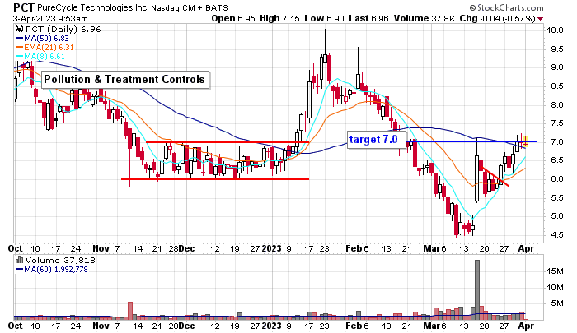577x333 pixels.
Task: Click the red down-triangle change indicator
Action: pyautogui.click(x=540, y=19)
